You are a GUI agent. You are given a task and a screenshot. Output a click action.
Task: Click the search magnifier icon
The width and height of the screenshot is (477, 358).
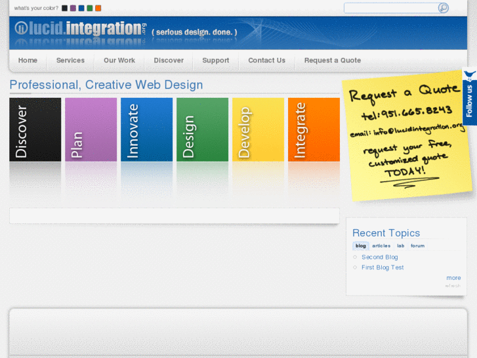pos(444,8)
